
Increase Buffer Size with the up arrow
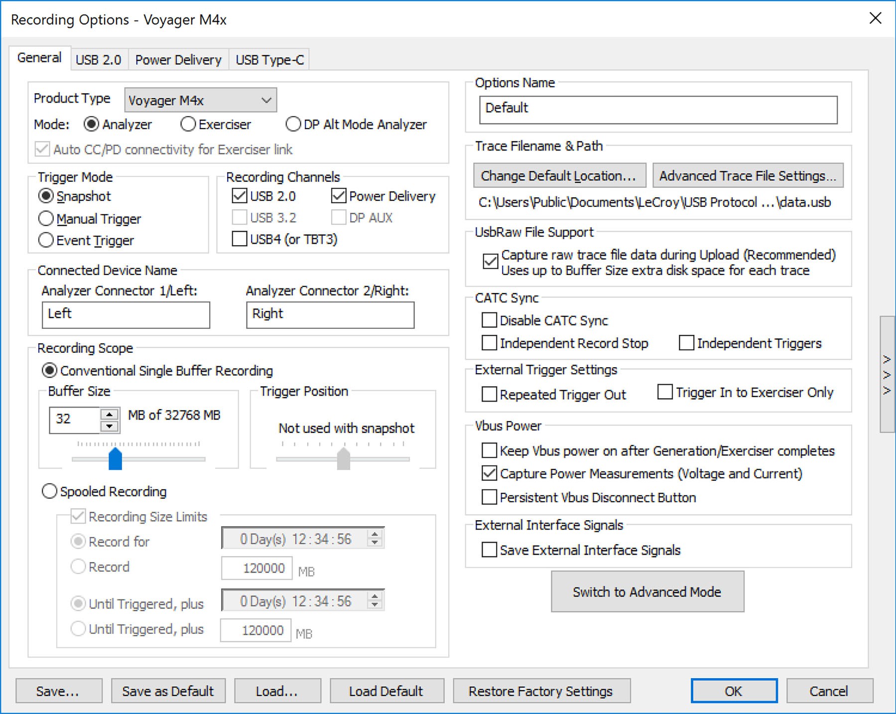[x=109, y=414]
